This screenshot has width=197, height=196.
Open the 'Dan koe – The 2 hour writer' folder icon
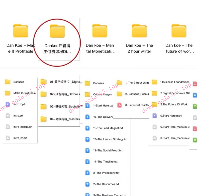(x=139, y=31)
